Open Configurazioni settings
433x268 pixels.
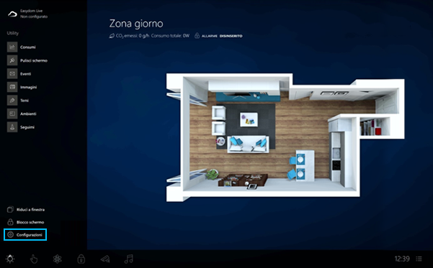(x=25, y=235)
